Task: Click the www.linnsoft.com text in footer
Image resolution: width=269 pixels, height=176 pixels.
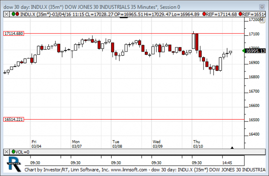Action: click(129, 170)
